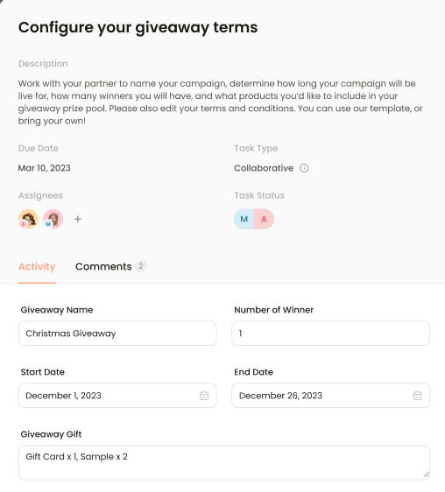The height and width of the screenshot is (492, 445).
Task: Toggle the M task status pill
Action: tap(244, 219)
